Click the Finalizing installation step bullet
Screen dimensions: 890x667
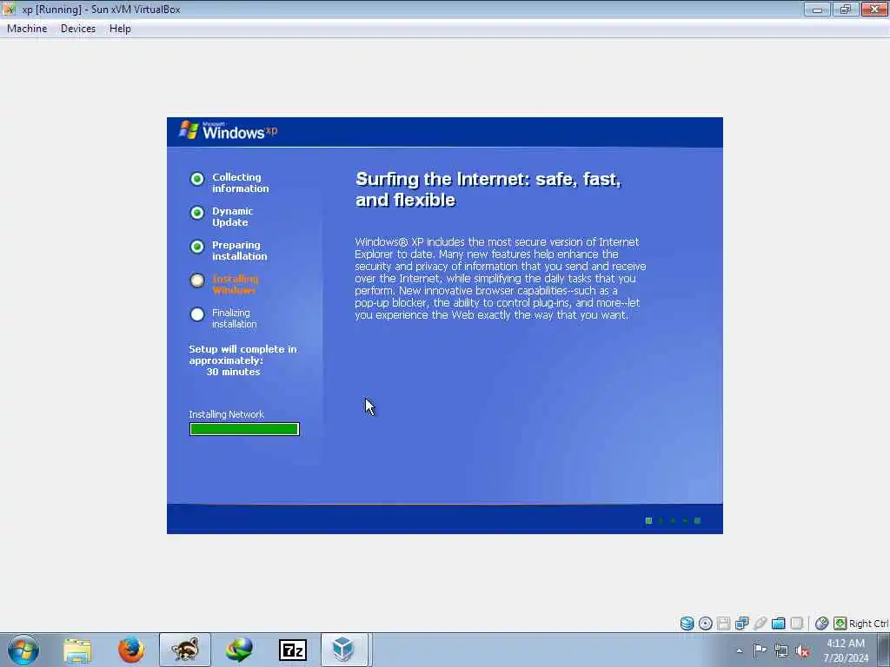click(x=197, y=314)
